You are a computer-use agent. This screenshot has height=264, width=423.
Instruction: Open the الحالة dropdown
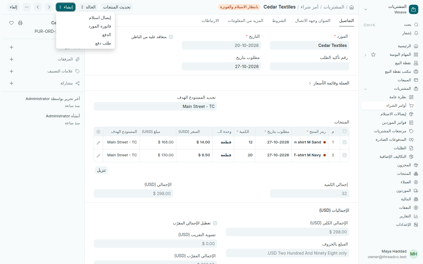pos(88,7)
